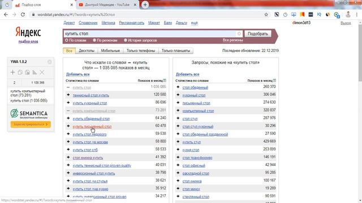Add 'купить стол спб' using plus icon

pos(68,149)
